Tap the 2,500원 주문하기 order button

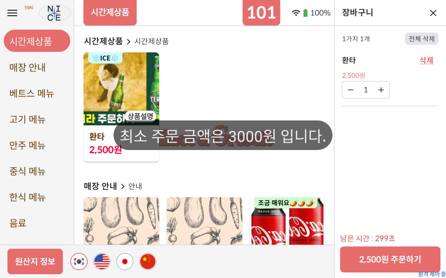tap(390, 259)
